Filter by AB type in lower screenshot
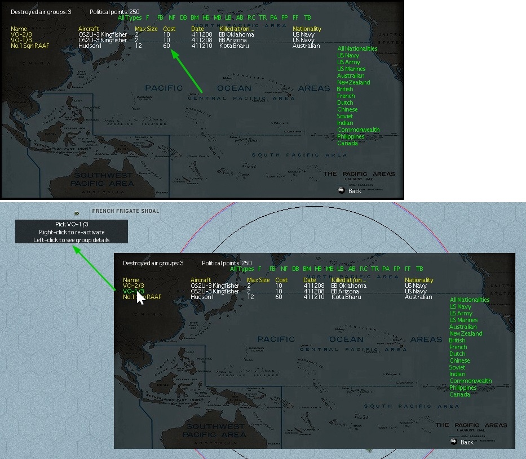This screenshot has height=459, width=526. click(x=352, y=269)
